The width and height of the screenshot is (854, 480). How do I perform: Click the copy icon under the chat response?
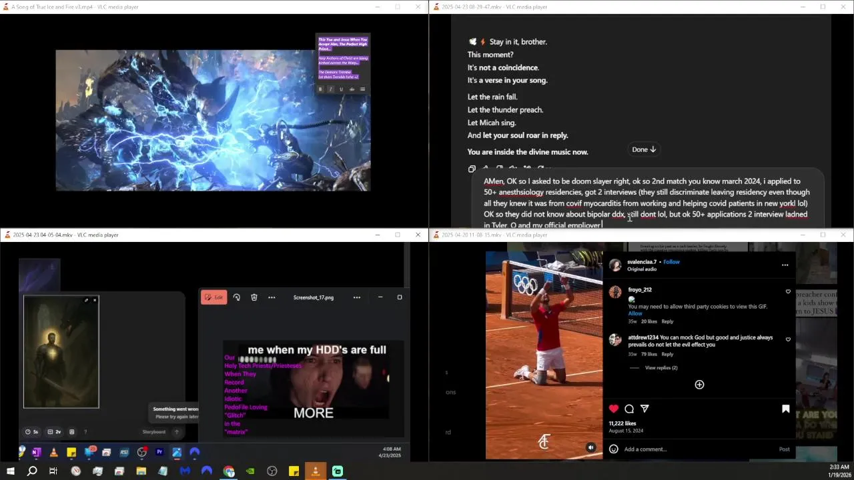click(472, 169)
